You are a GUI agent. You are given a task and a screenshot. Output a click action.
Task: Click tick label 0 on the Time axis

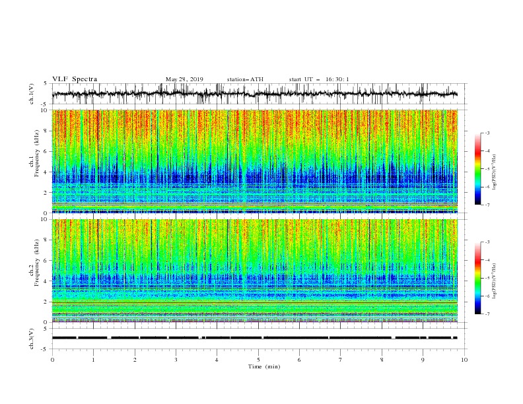coord(52,360)
